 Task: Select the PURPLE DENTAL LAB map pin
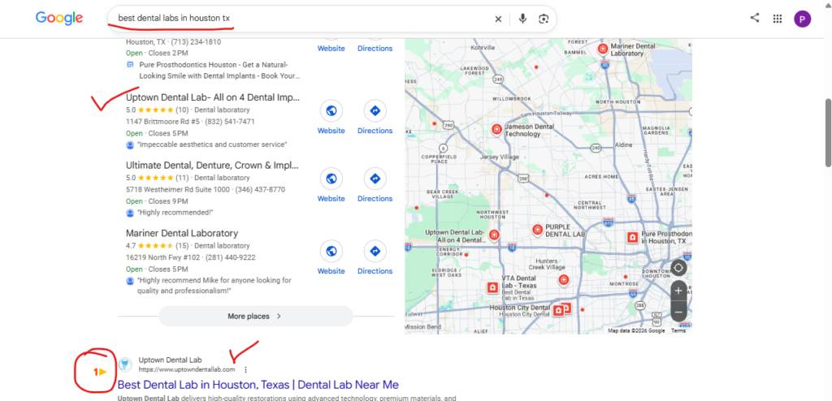538,229
